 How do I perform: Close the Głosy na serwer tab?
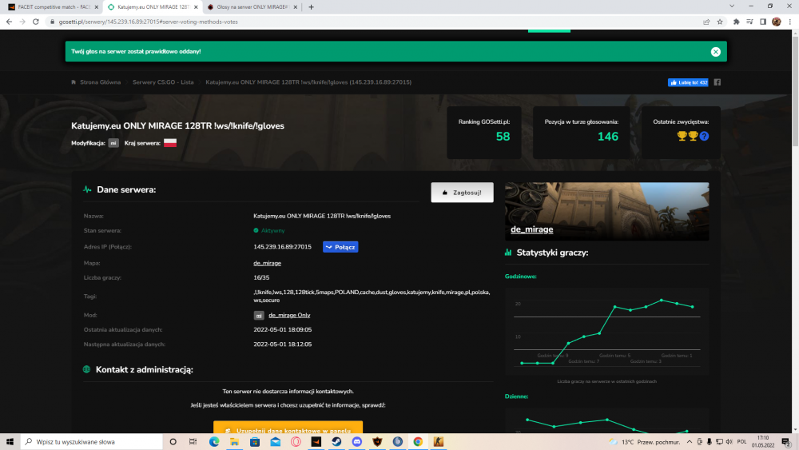(x=295, y=7)
